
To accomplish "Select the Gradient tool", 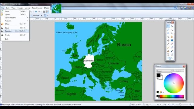I will [172, 40].
